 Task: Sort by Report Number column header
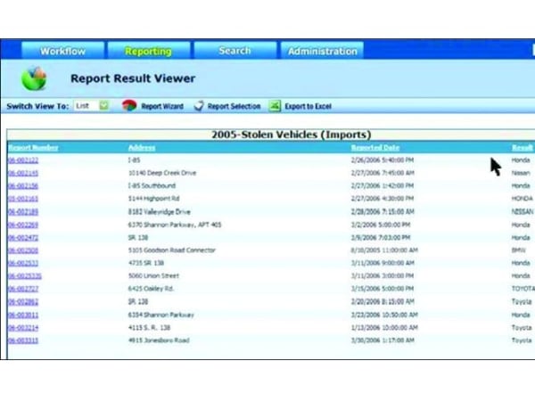tap(33, 147)
